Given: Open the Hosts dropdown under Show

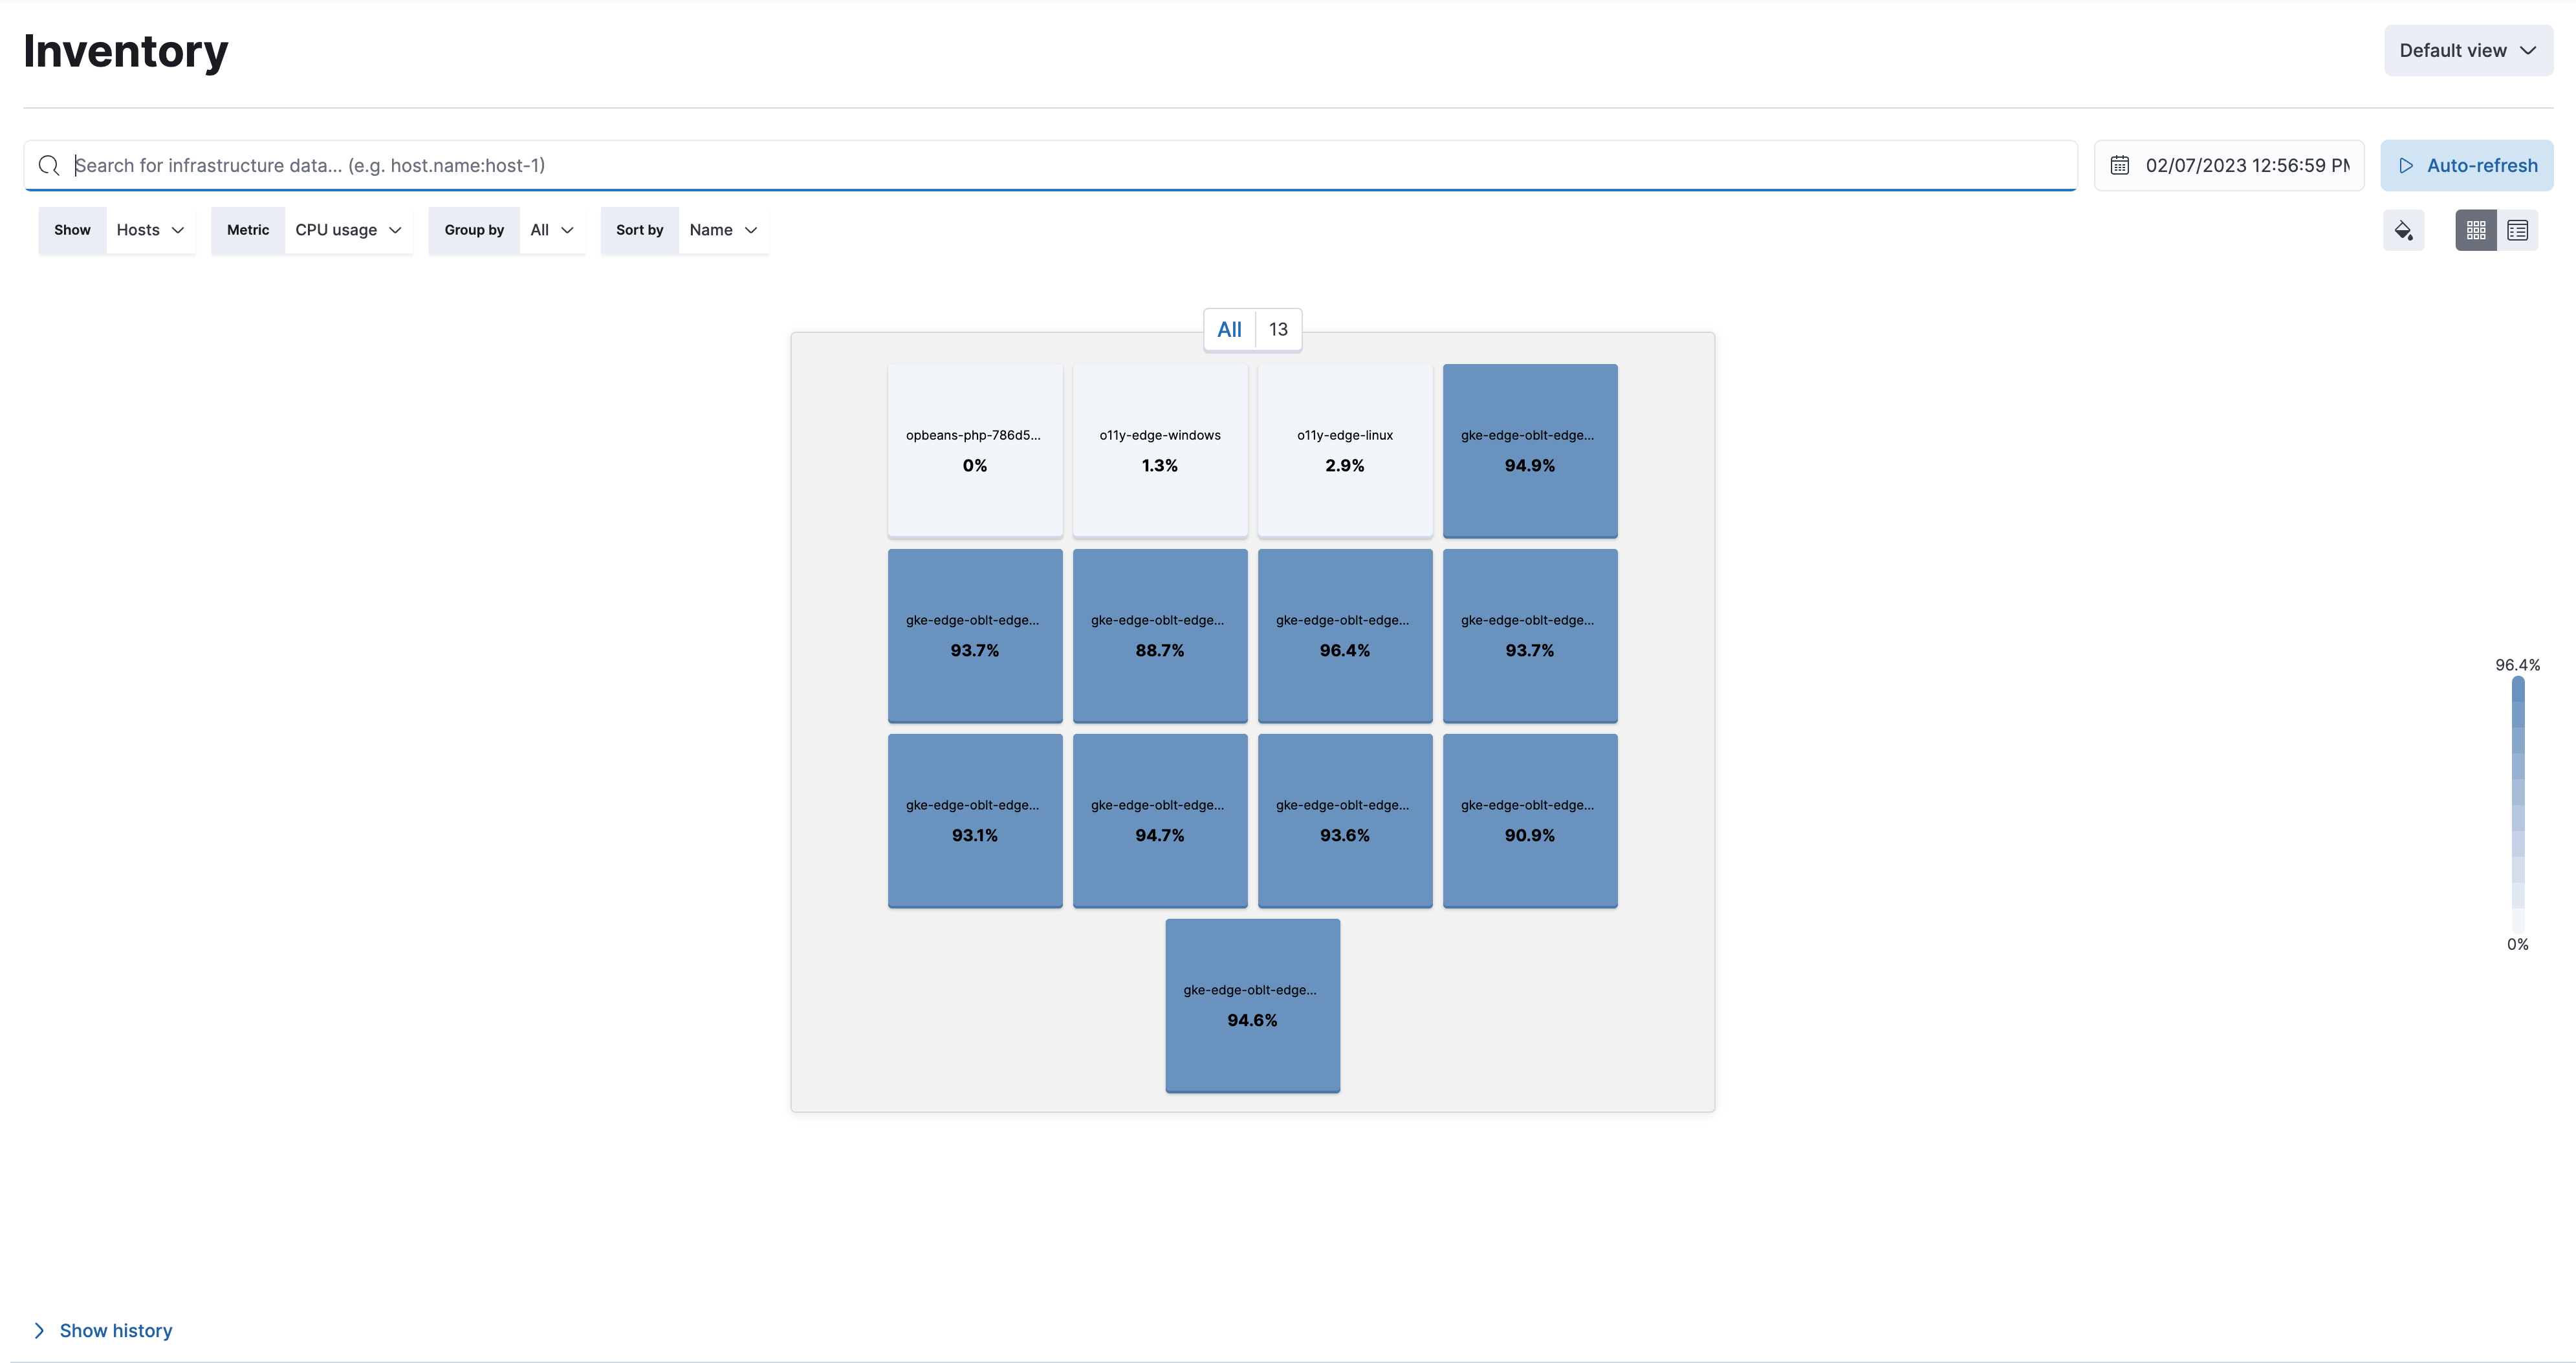Looking at the screenshot, I should tap(149, 230).
